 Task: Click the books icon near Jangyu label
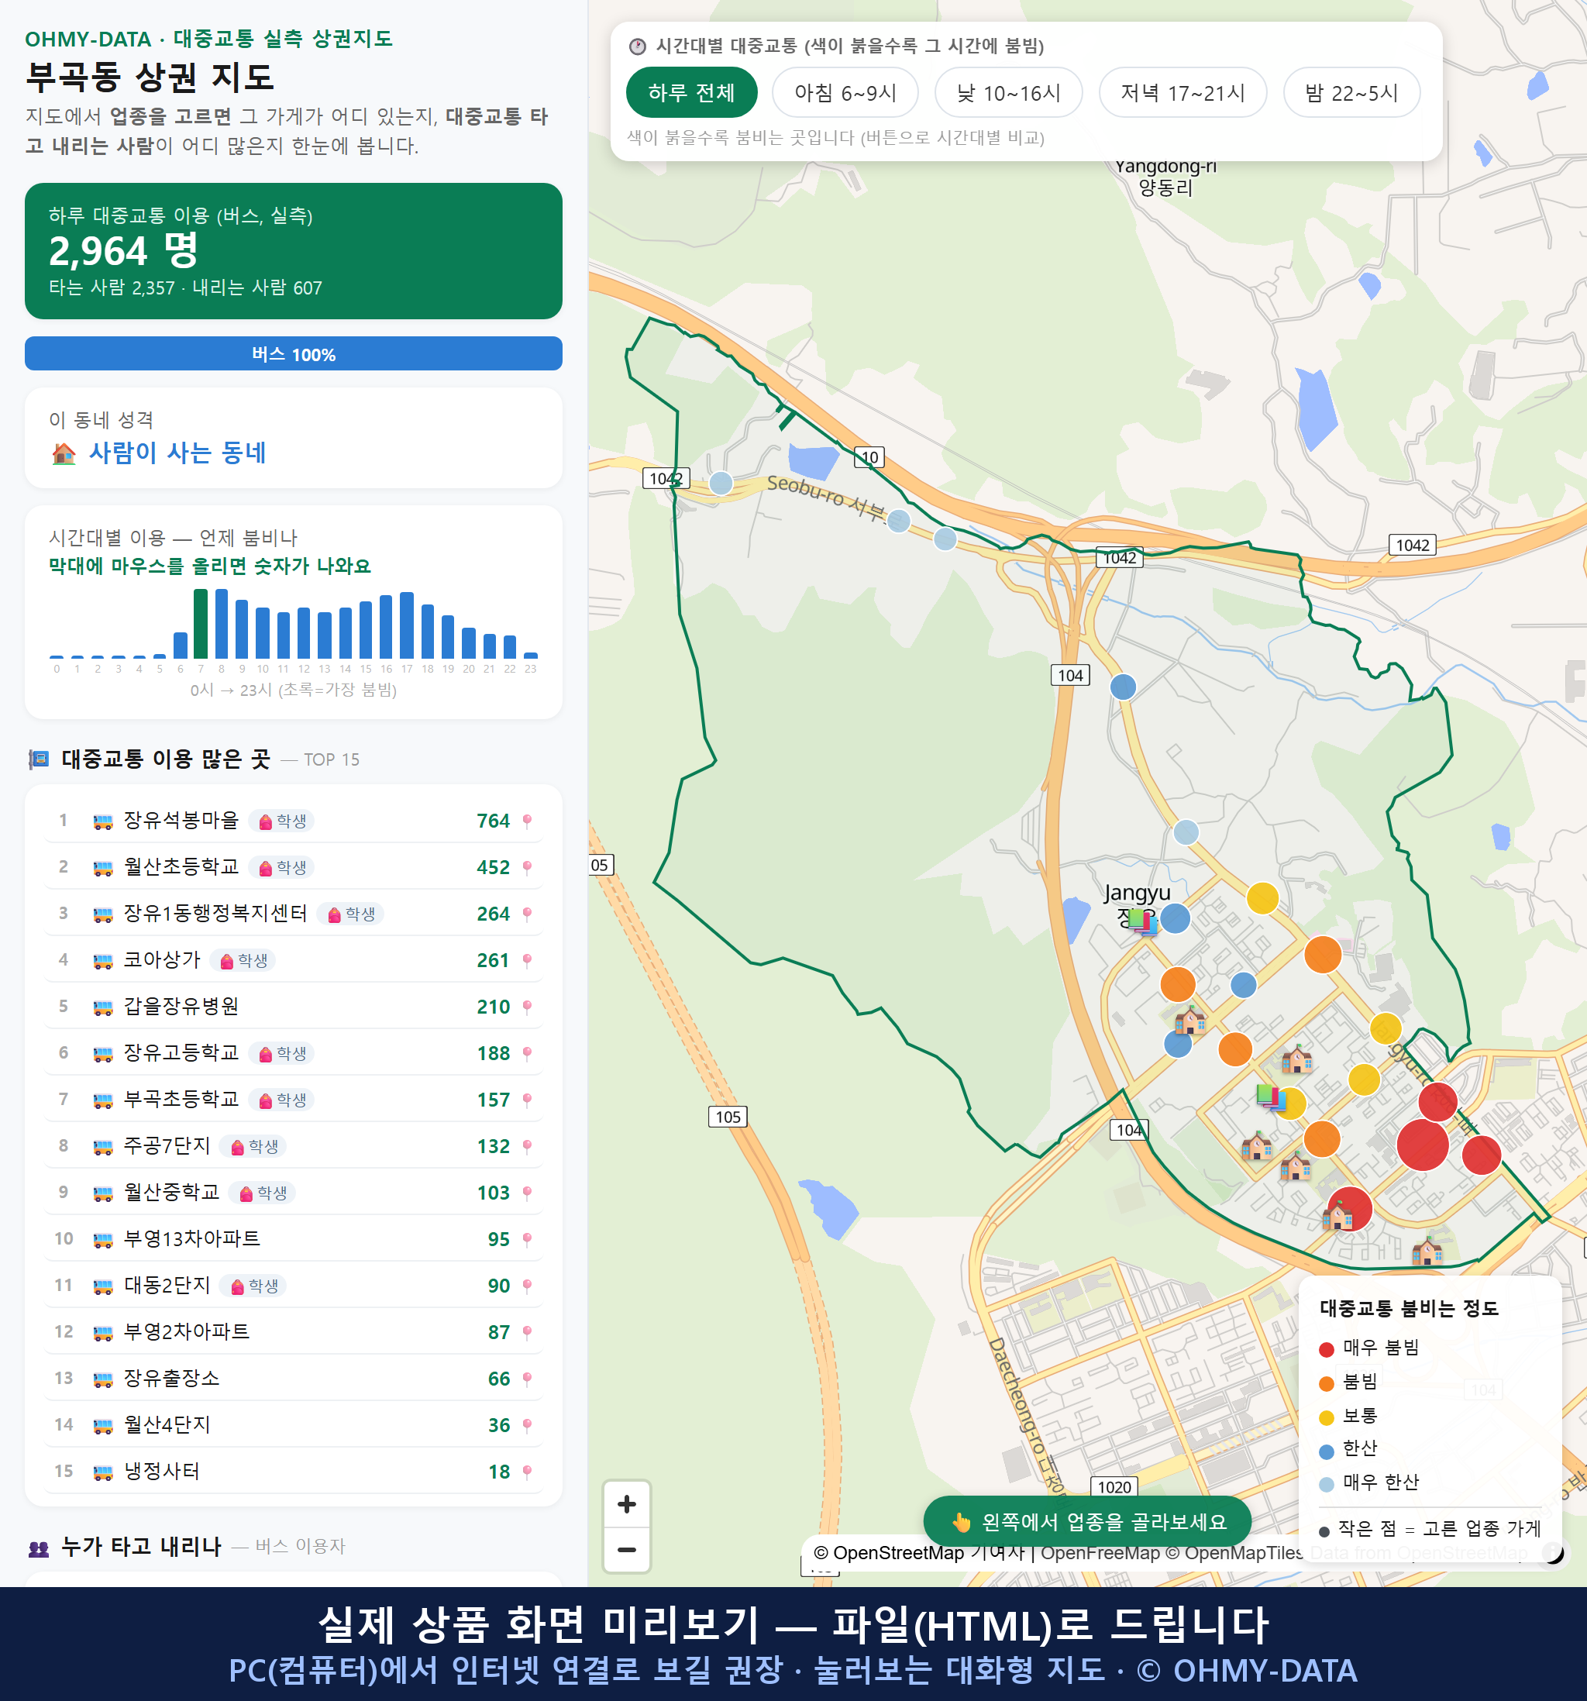coord(1142,921)
